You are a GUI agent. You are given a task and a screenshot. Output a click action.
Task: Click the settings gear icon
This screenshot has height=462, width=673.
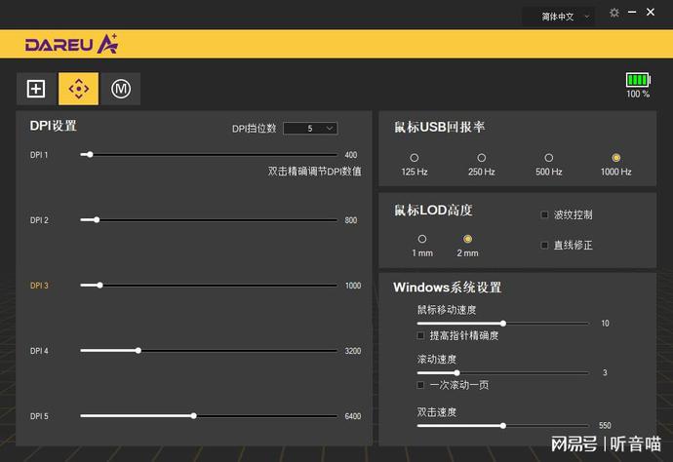click(x=614, y=13)
